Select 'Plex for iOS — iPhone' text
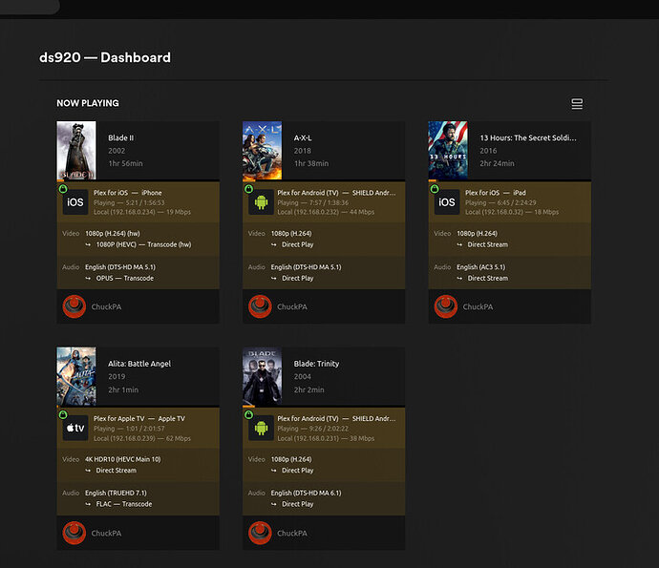 128,193
